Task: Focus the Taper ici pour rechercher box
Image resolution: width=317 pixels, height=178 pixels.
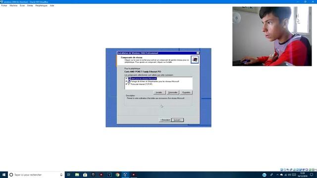Action: (36, 175)
